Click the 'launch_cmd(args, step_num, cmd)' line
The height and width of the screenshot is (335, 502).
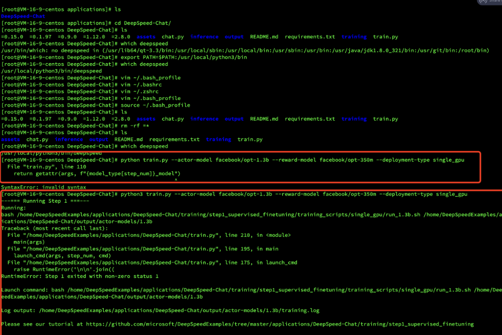pos(62,256)
